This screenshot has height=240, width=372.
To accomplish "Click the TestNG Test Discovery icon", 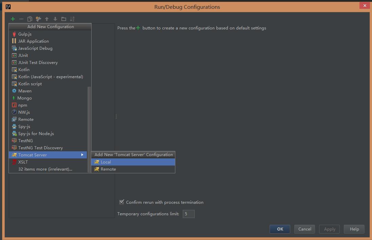I will (14, 148).
